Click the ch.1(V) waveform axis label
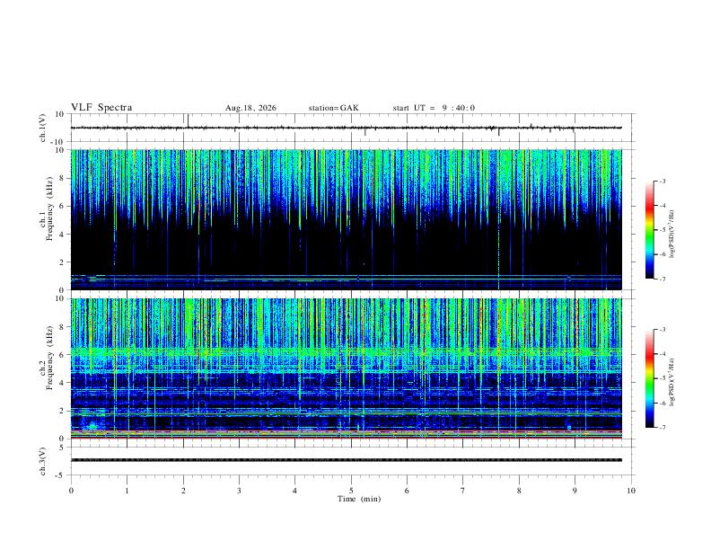This screenshot has height=550, width=711. (x=43, y=128)
